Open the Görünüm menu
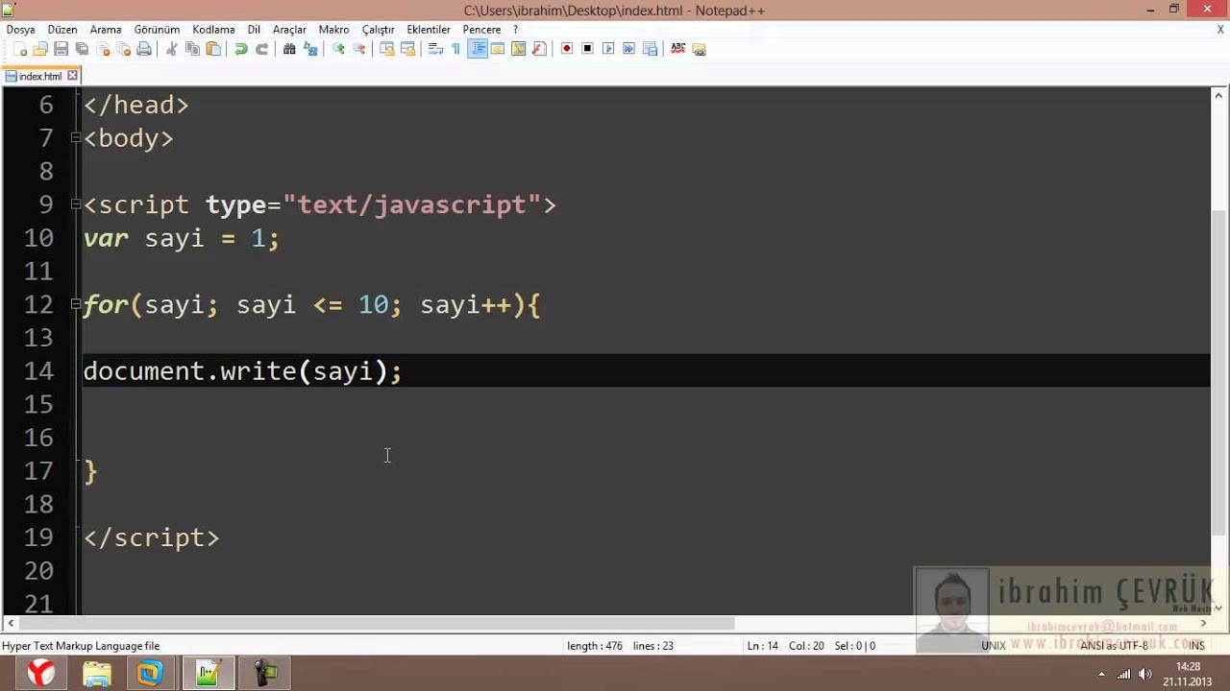 click(x=157, y=30)
